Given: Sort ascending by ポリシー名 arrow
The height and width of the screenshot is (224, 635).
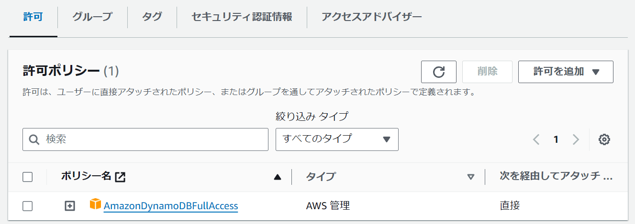Looking at the screenshot, I should point(278,177).
